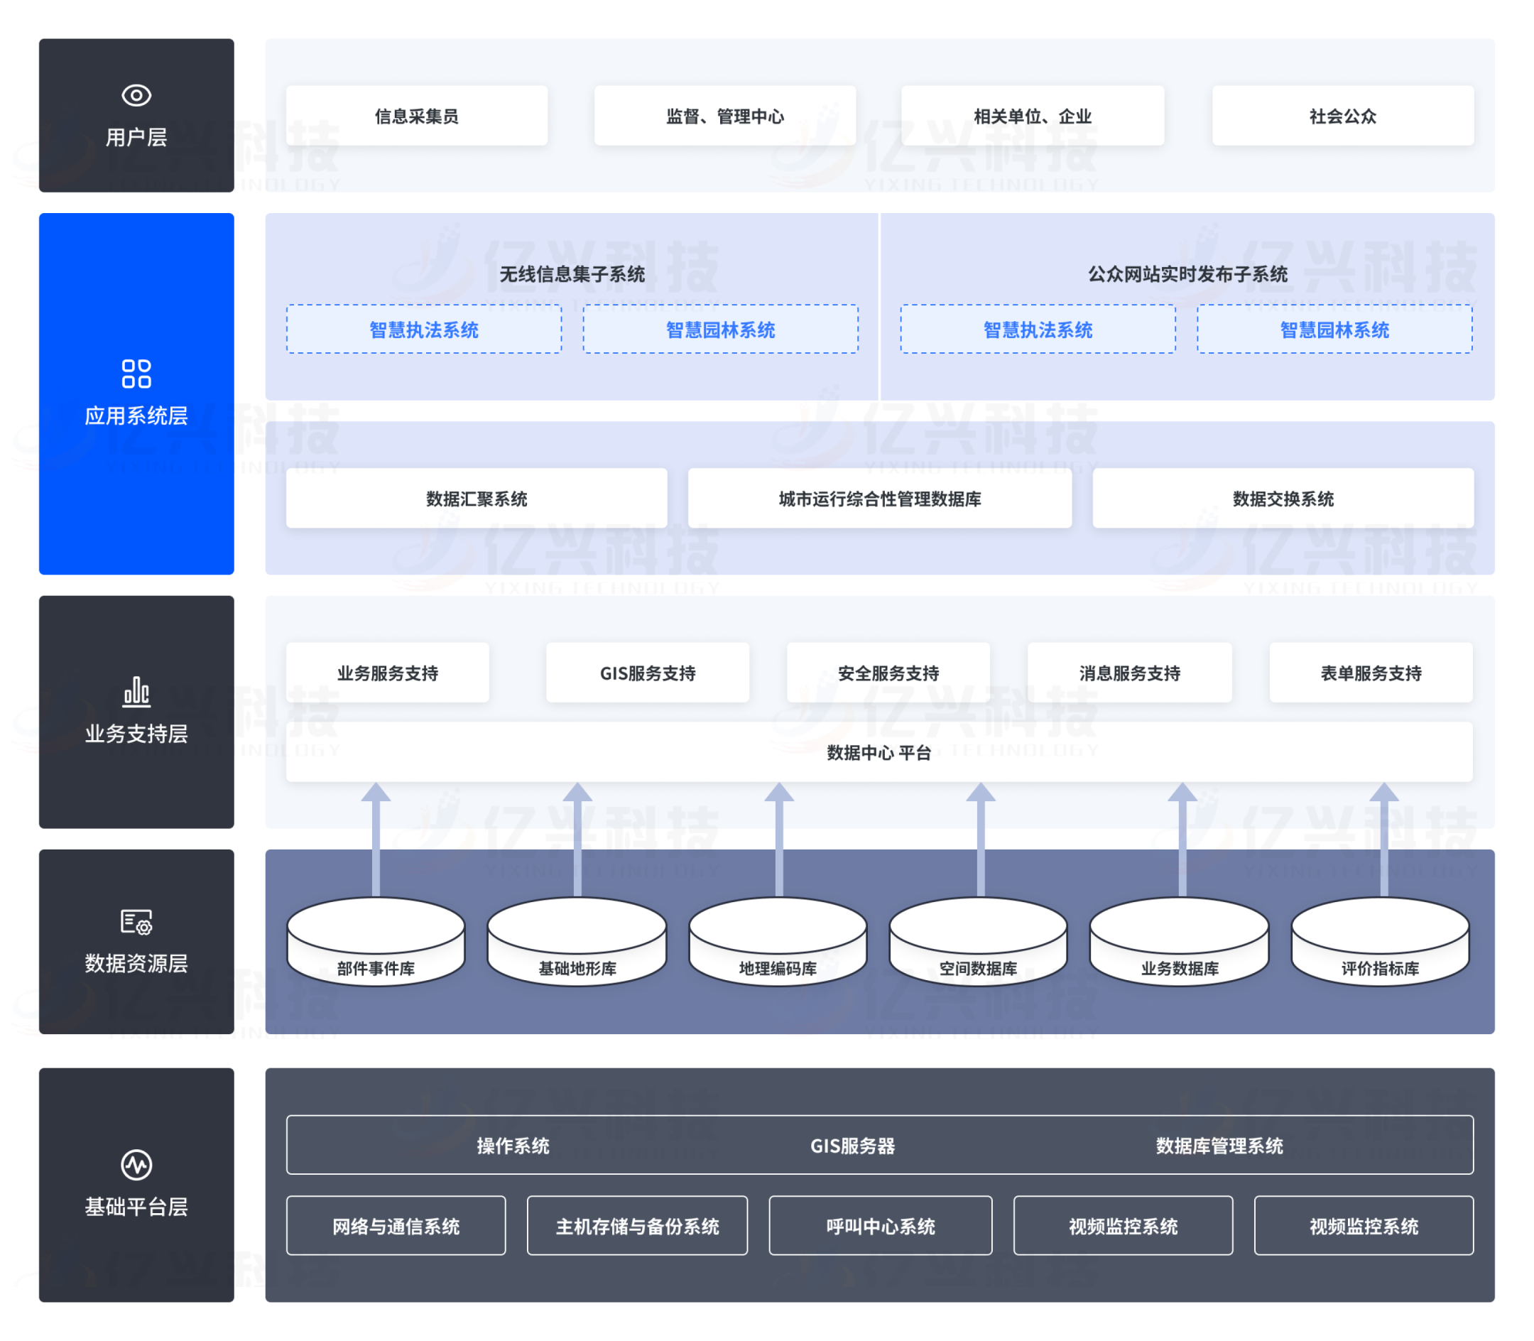Select the 基础地形库 database cylinder
The height and width of the screenshot is (1341, 1534).
click(577, 941)
